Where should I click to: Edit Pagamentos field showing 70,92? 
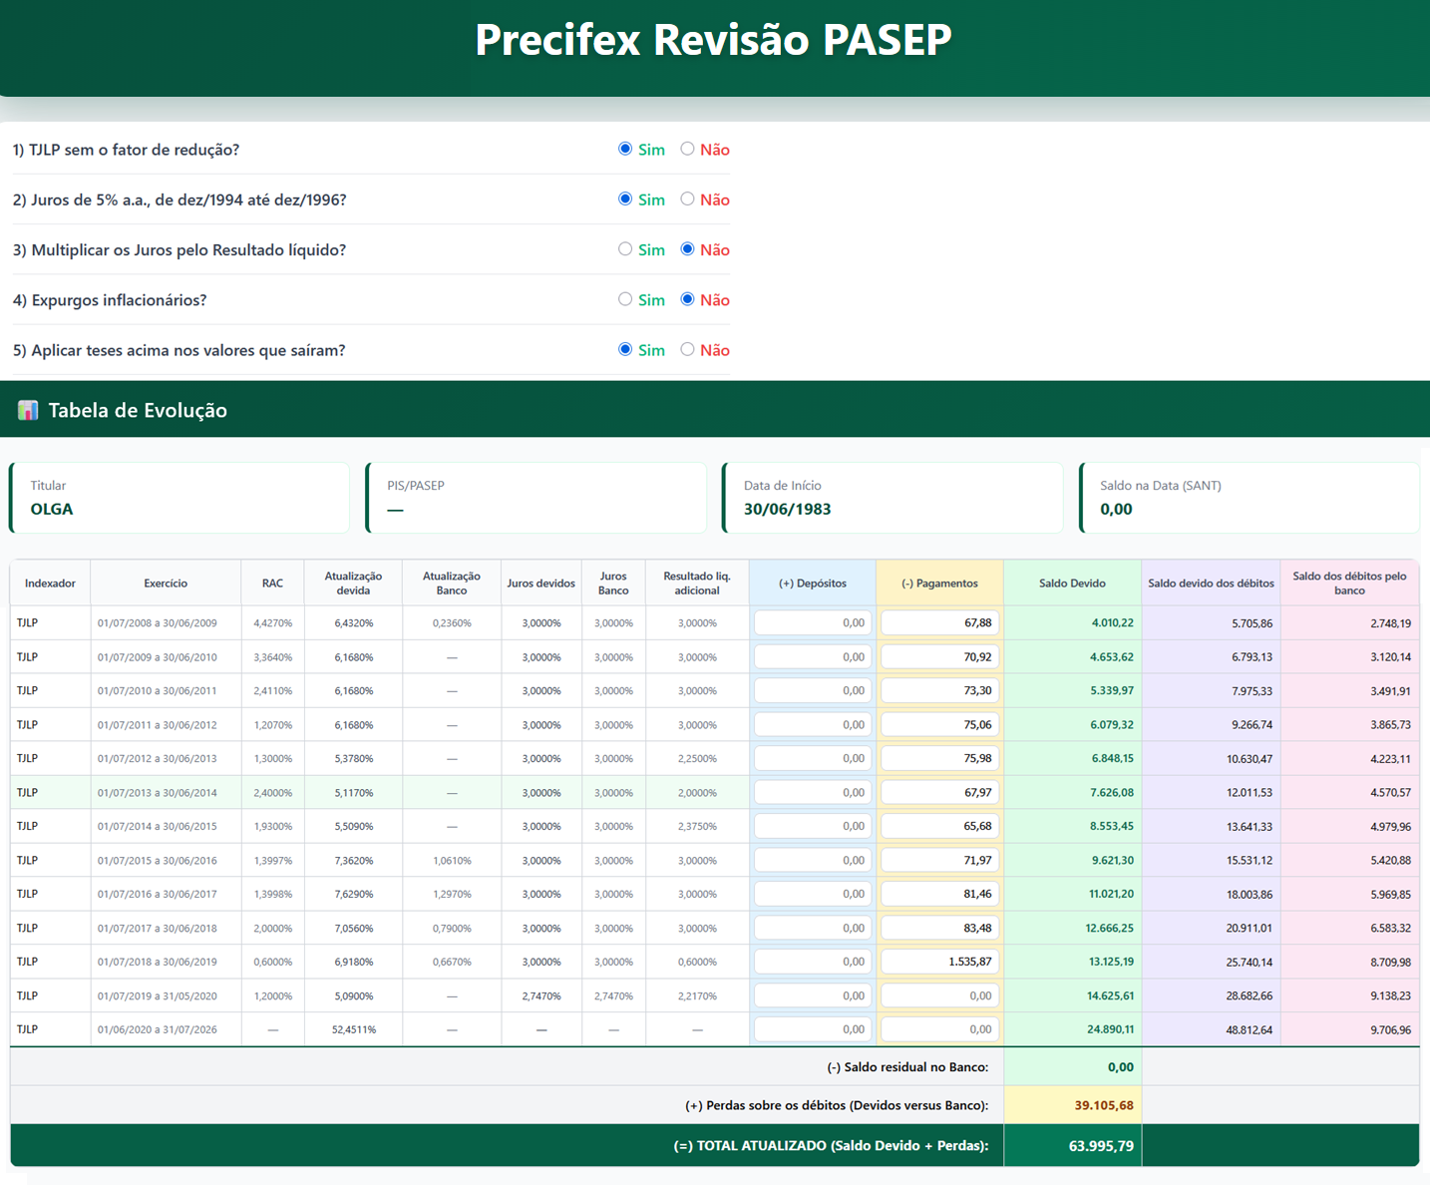940,656
